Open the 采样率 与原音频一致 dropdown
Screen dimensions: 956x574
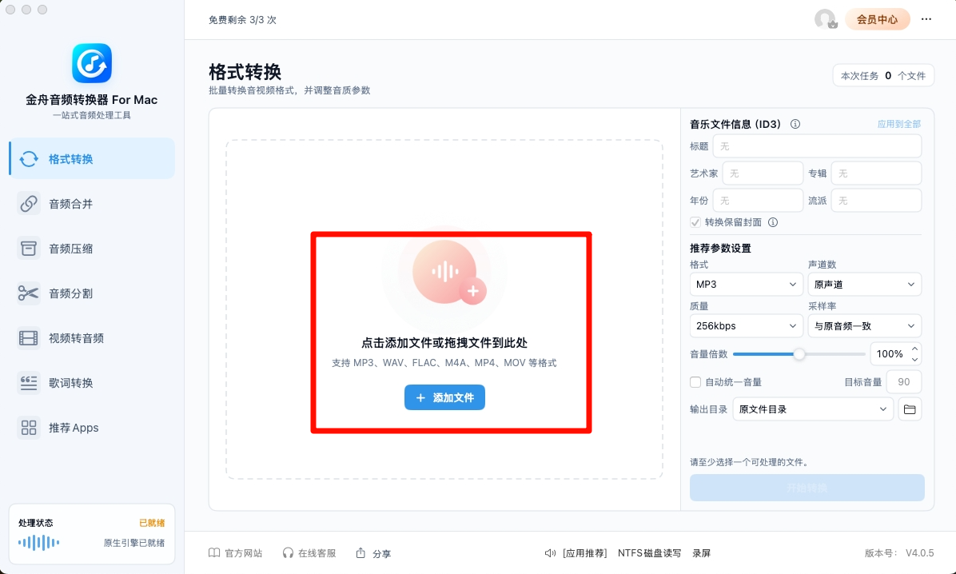(865, 325)
